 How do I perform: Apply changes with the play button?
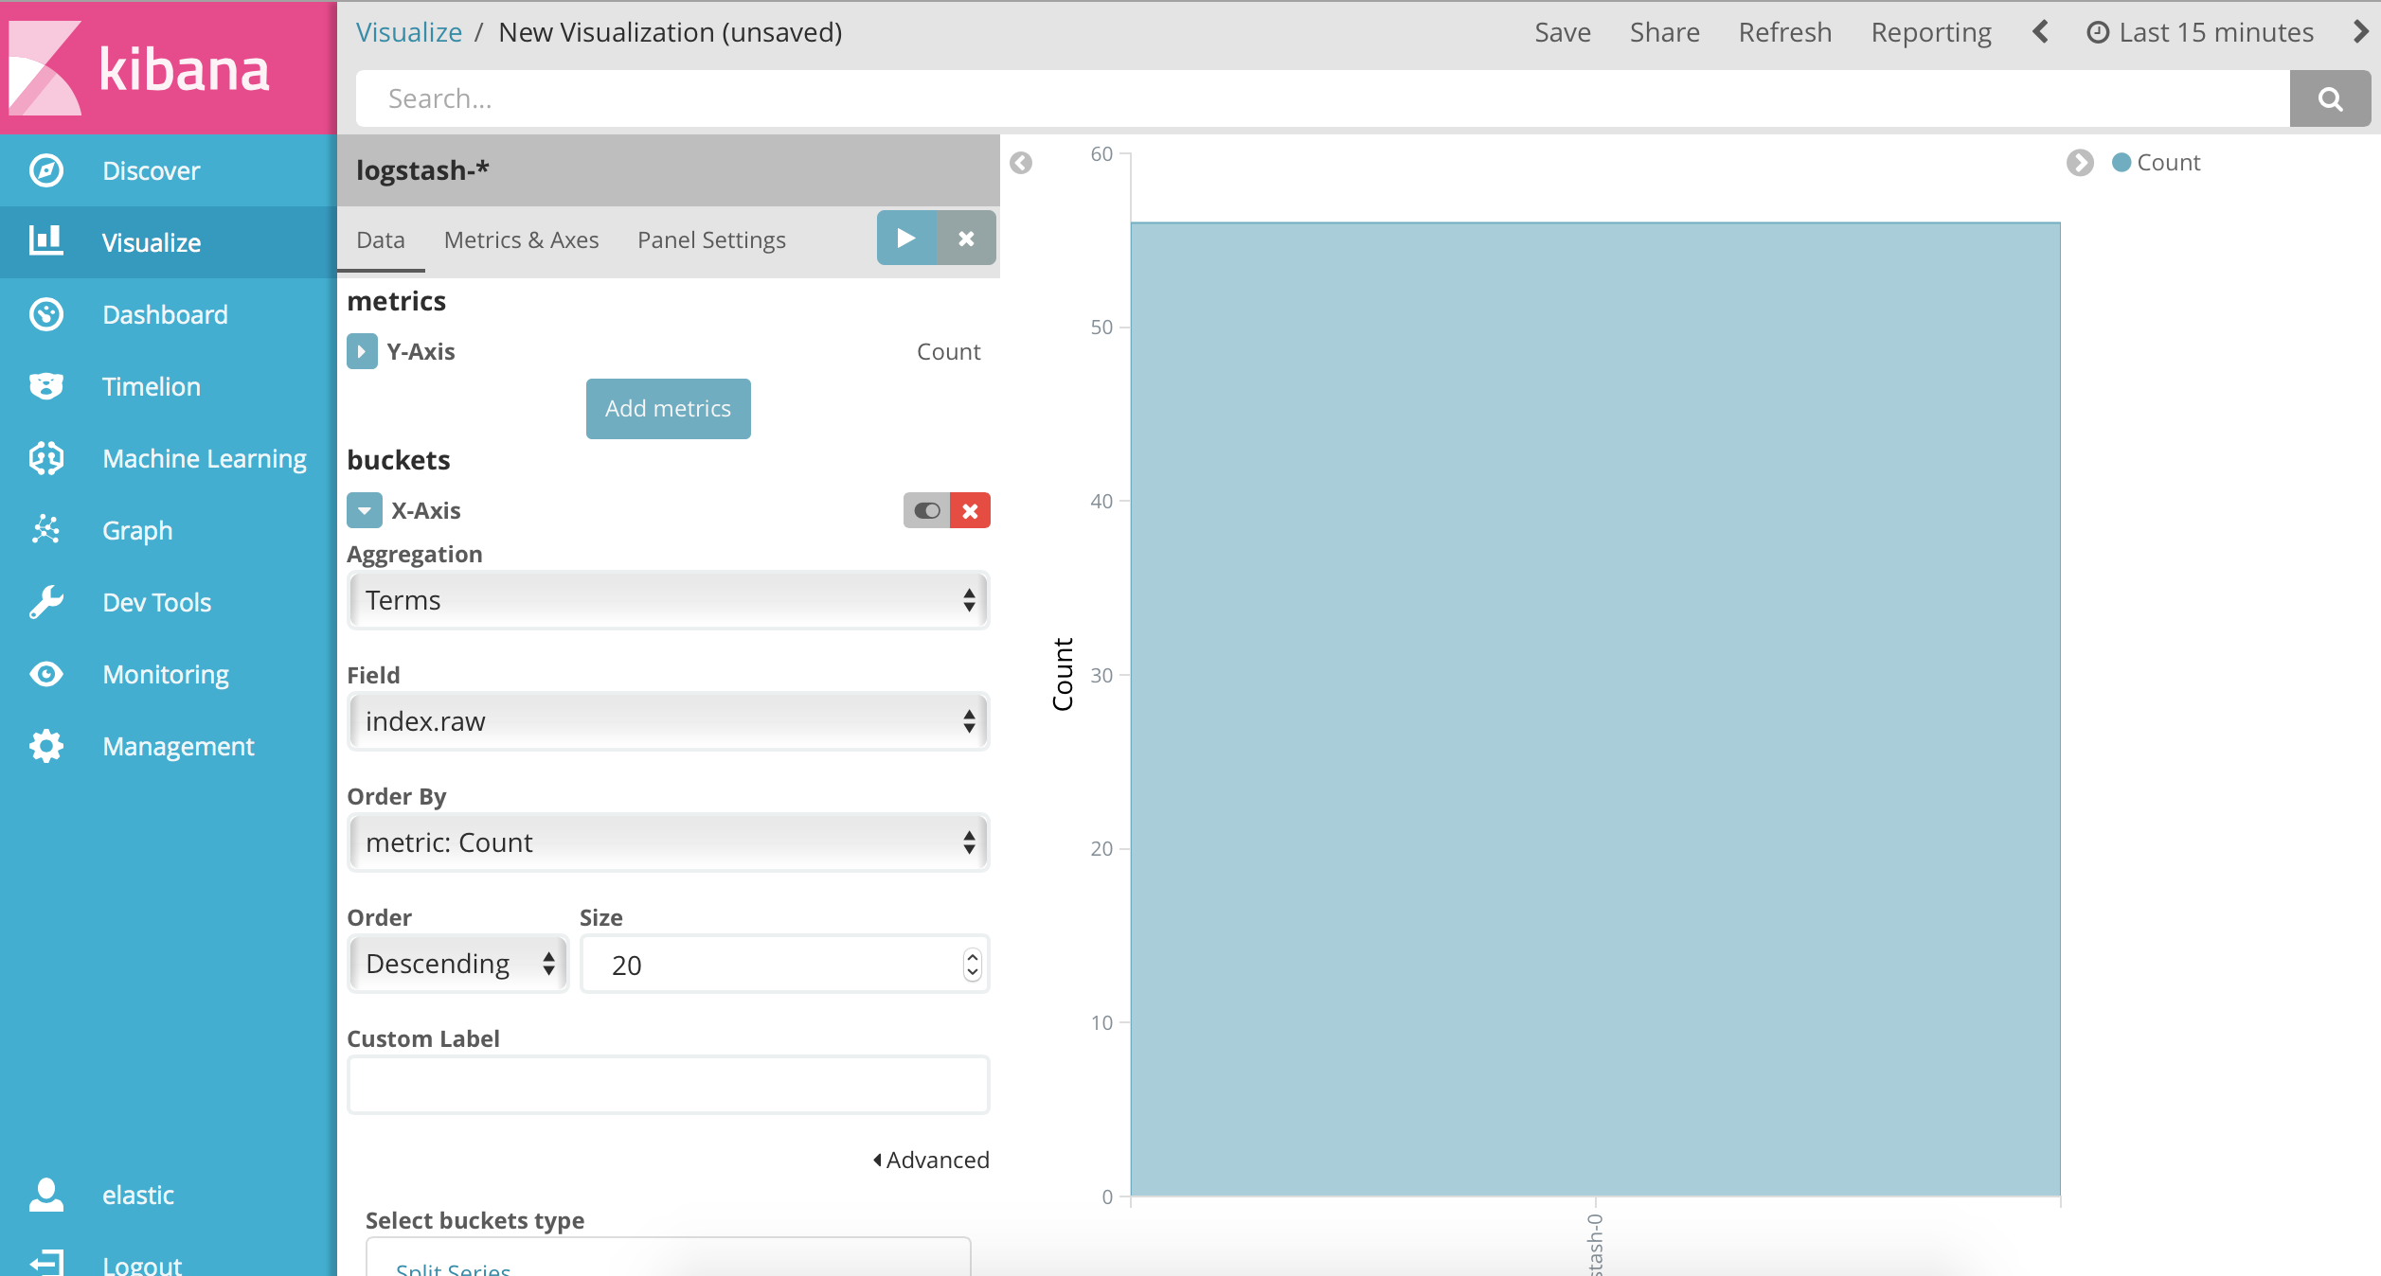click(x=905, y=238)
